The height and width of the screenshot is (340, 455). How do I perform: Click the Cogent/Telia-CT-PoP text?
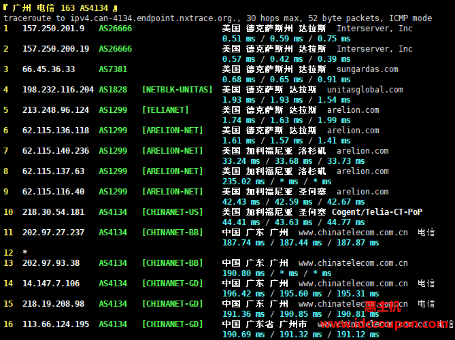pyautogui.click(x=376, y=212)
